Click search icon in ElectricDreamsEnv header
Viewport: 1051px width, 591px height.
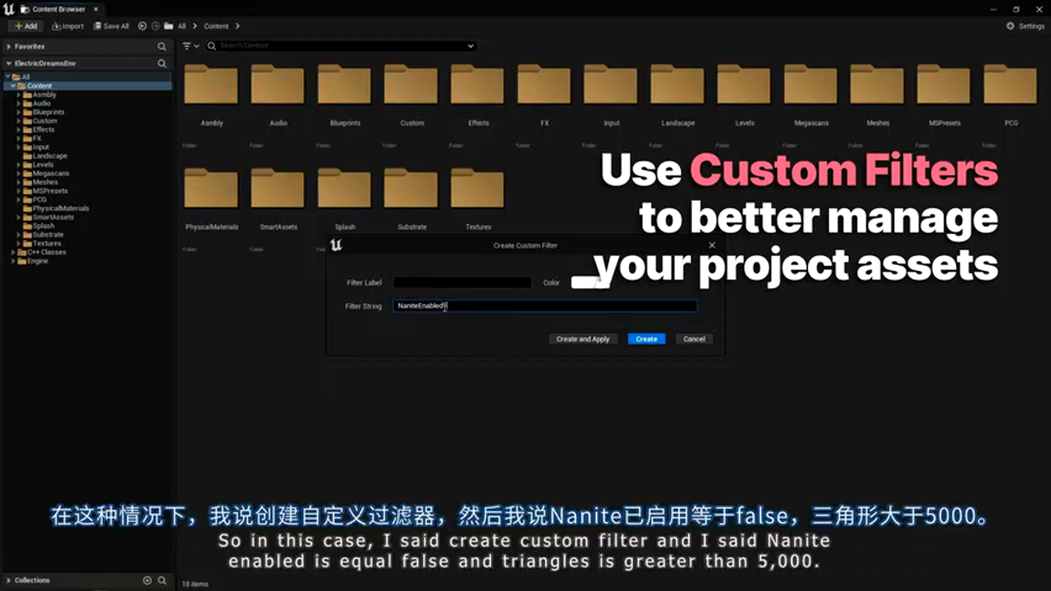162,63
